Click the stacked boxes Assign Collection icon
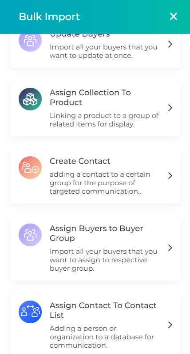190x354 pixels. point(30,99)
